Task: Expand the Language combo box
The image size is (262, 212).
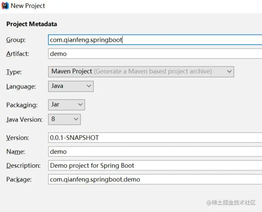Action: [71, 86]
